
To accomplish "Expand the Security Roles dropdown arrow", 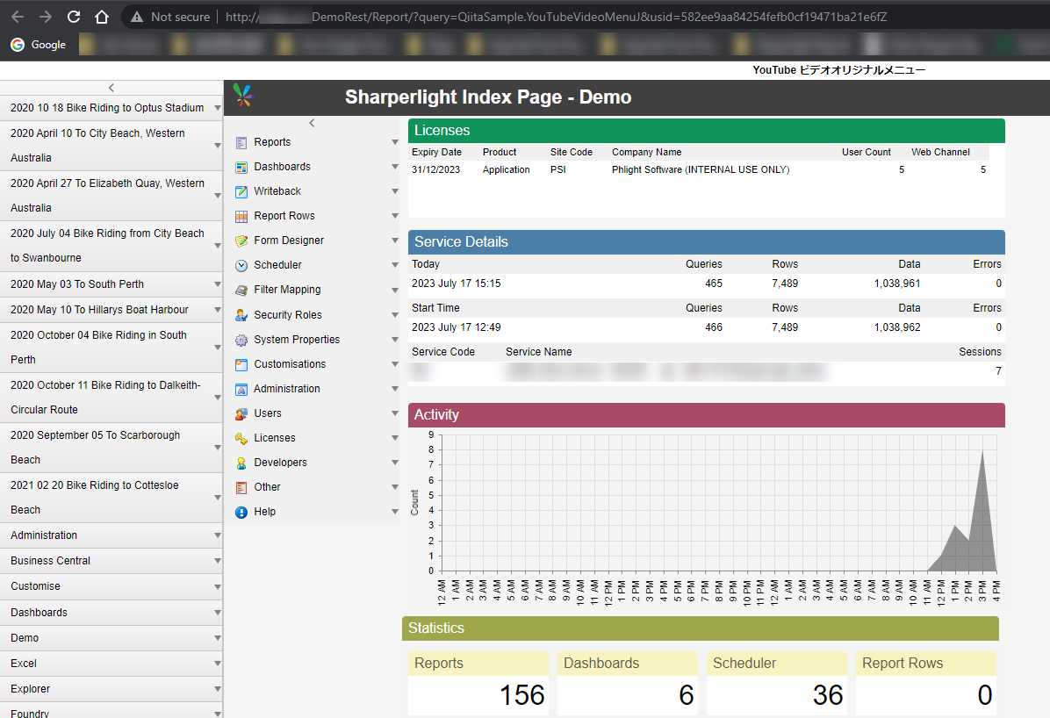I will (395, 315).
